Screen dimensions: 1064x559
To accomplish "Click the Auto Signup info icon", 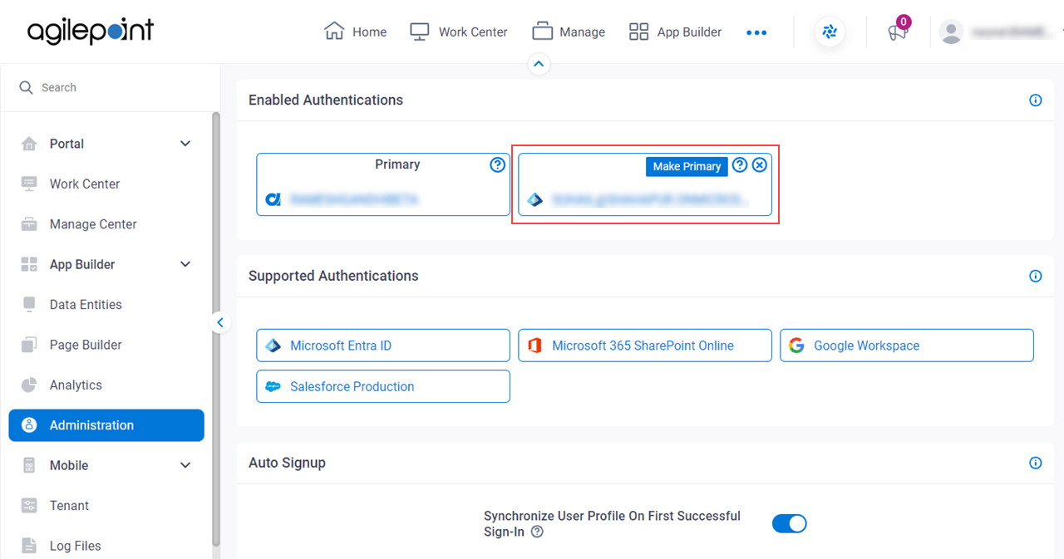I will (x=1036, y=463).
